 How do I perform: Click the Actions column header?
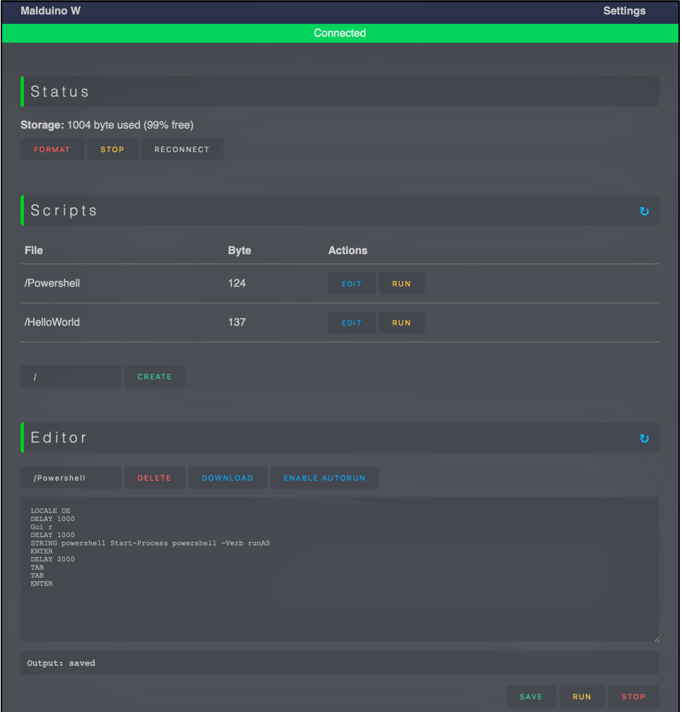pyautogui.click(x=348, y=251)
